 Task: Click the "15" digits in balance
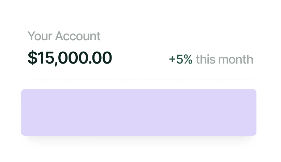44,58
